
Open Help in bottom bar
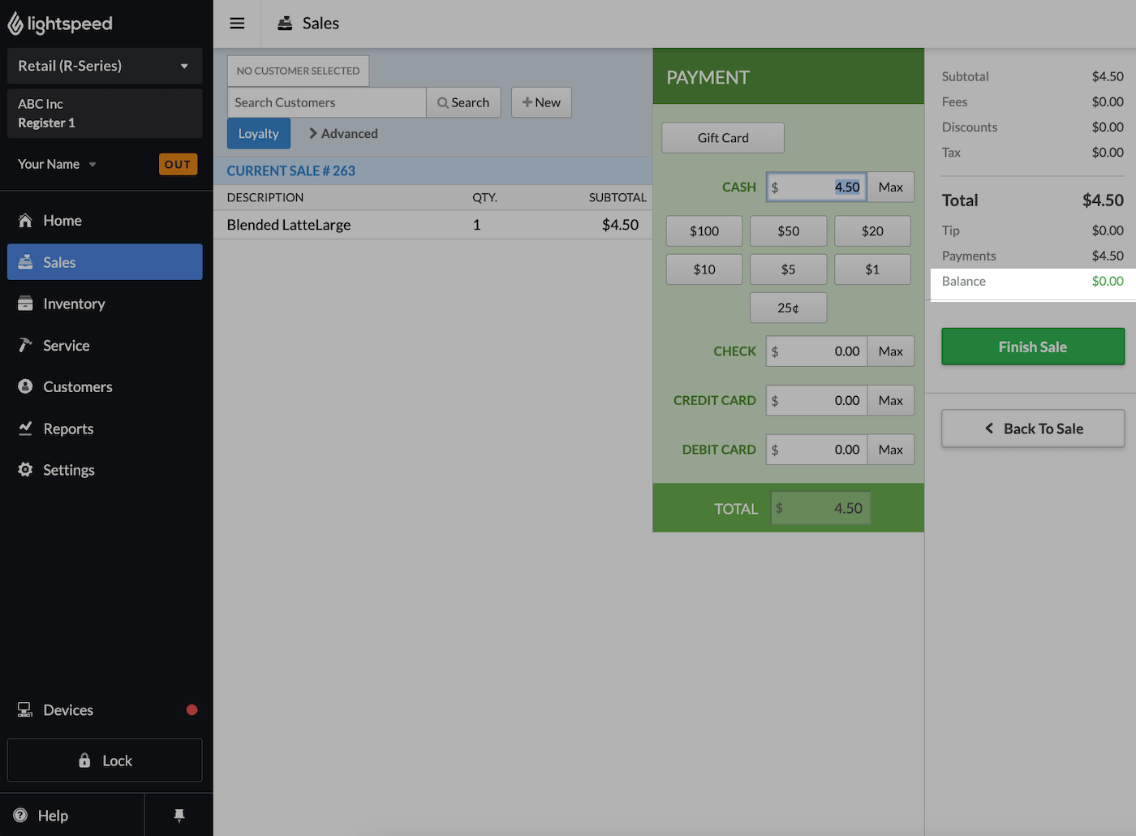pos(53,816)
